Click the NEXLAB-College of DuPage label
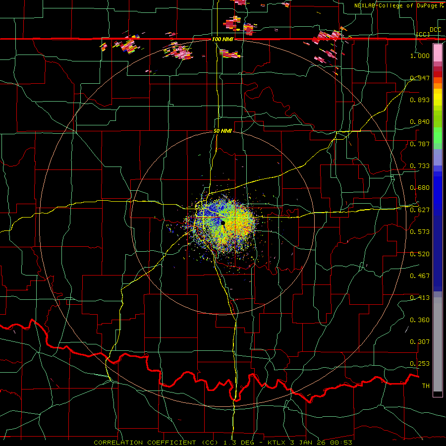Image resolution: width=446 pixels, height=446 pixels. 398,5
